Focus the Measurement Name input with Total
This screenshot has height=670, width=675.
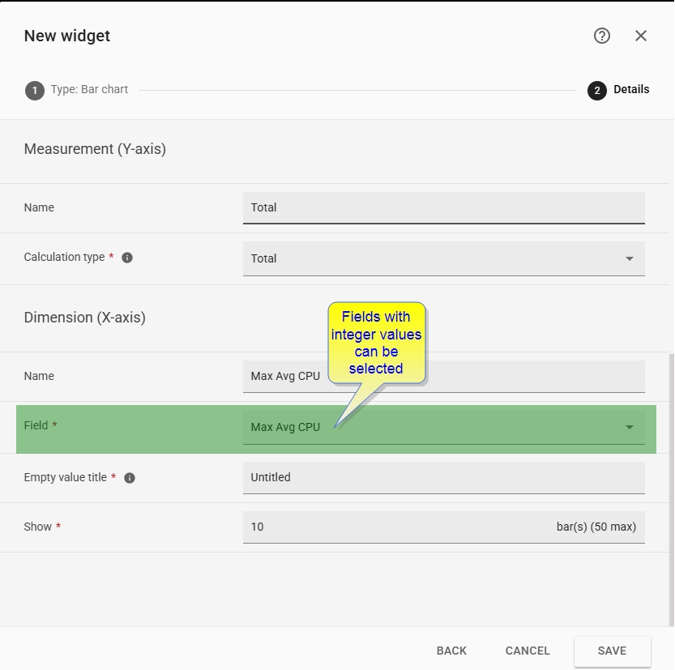444,208
